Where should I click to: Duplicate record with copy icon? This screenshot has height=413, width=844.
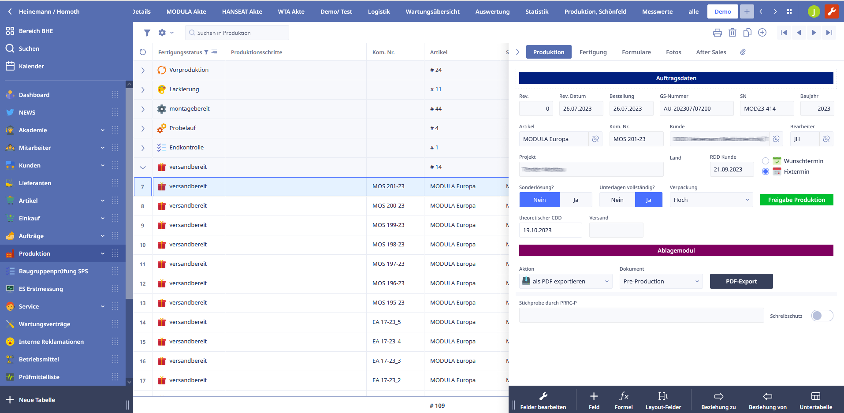[x=747, y=33]
